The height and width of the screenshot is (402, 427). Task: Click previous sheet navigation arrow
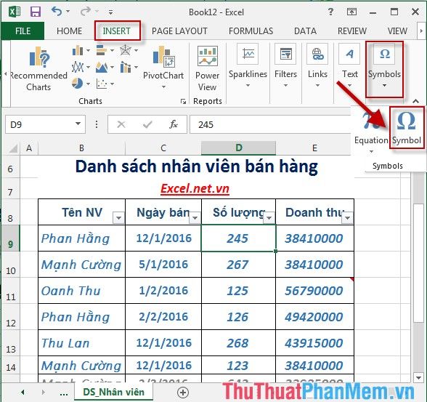click(23, 393)
